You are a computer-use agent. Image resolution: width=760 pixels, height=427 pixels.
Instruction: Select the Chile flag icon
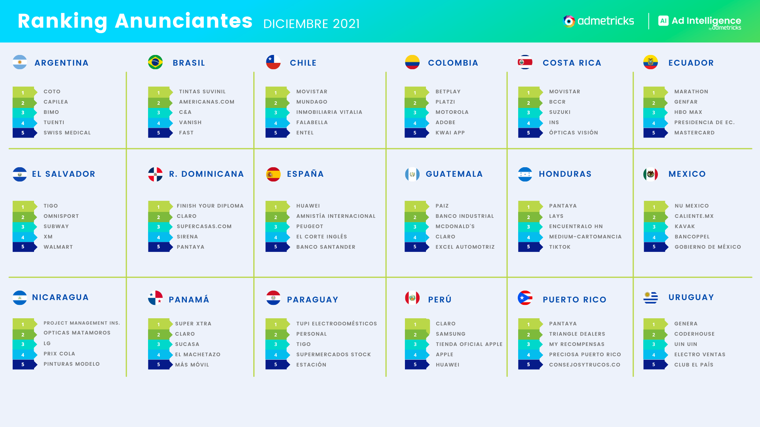click(x=273, y=62)
